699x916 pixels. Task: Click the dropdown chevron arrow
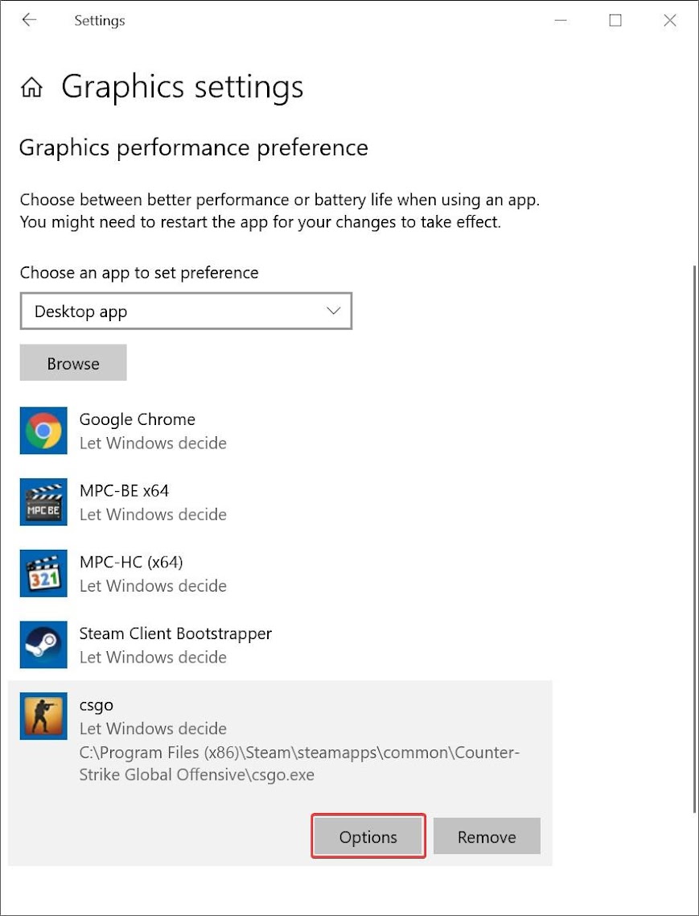(x=332, y=311)
